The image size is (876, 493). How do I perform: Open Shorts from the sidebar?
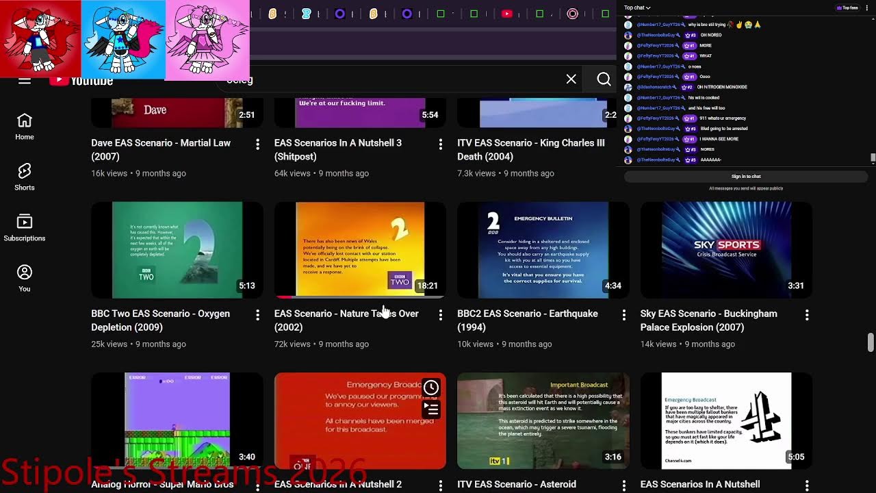click(25, 177)
